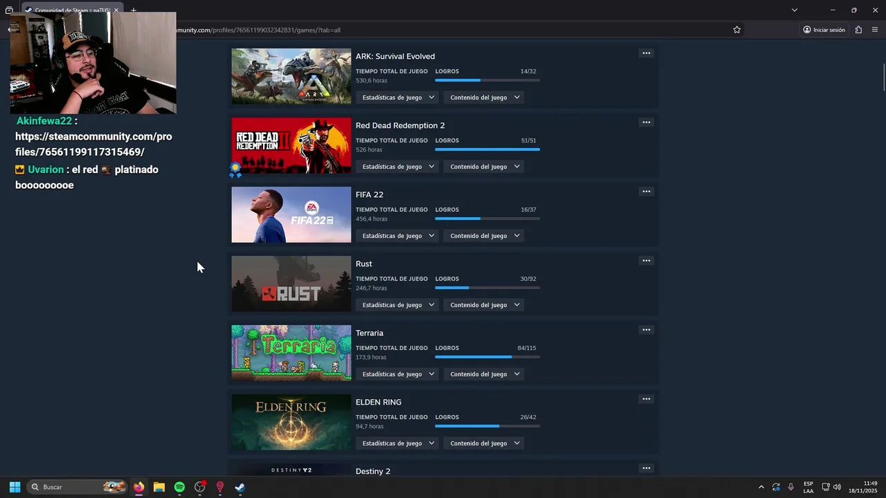Open Firefox hamburger application menu

click(875, 30)
